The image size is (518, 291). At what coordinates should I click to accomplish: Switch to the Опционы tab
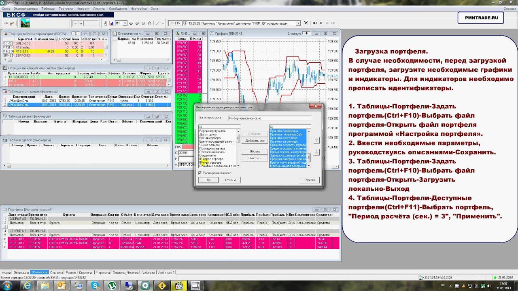tap(57, 272)
